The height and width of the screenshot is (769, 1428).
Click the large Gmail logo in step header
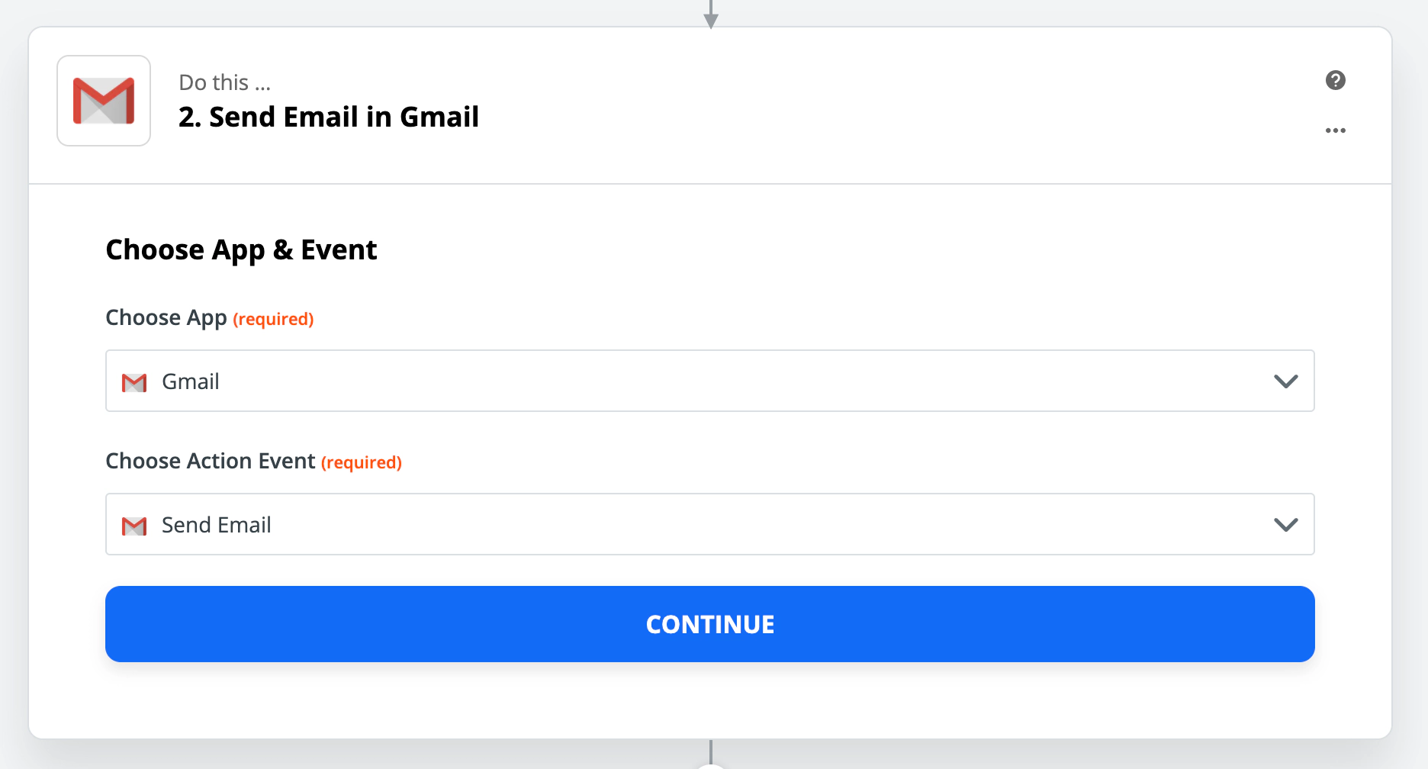coord(104,101)
